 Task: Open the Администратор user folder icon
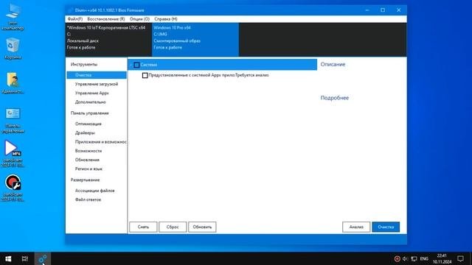click(13, 82)
